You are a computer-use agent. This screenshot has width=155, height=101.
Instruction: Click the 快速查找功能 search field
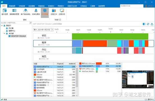click(x=131, y=6)
